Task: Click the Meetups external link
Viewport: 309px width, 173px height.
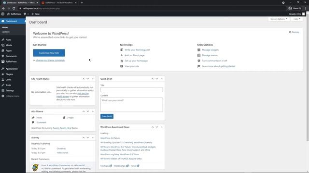Action: 106,166
